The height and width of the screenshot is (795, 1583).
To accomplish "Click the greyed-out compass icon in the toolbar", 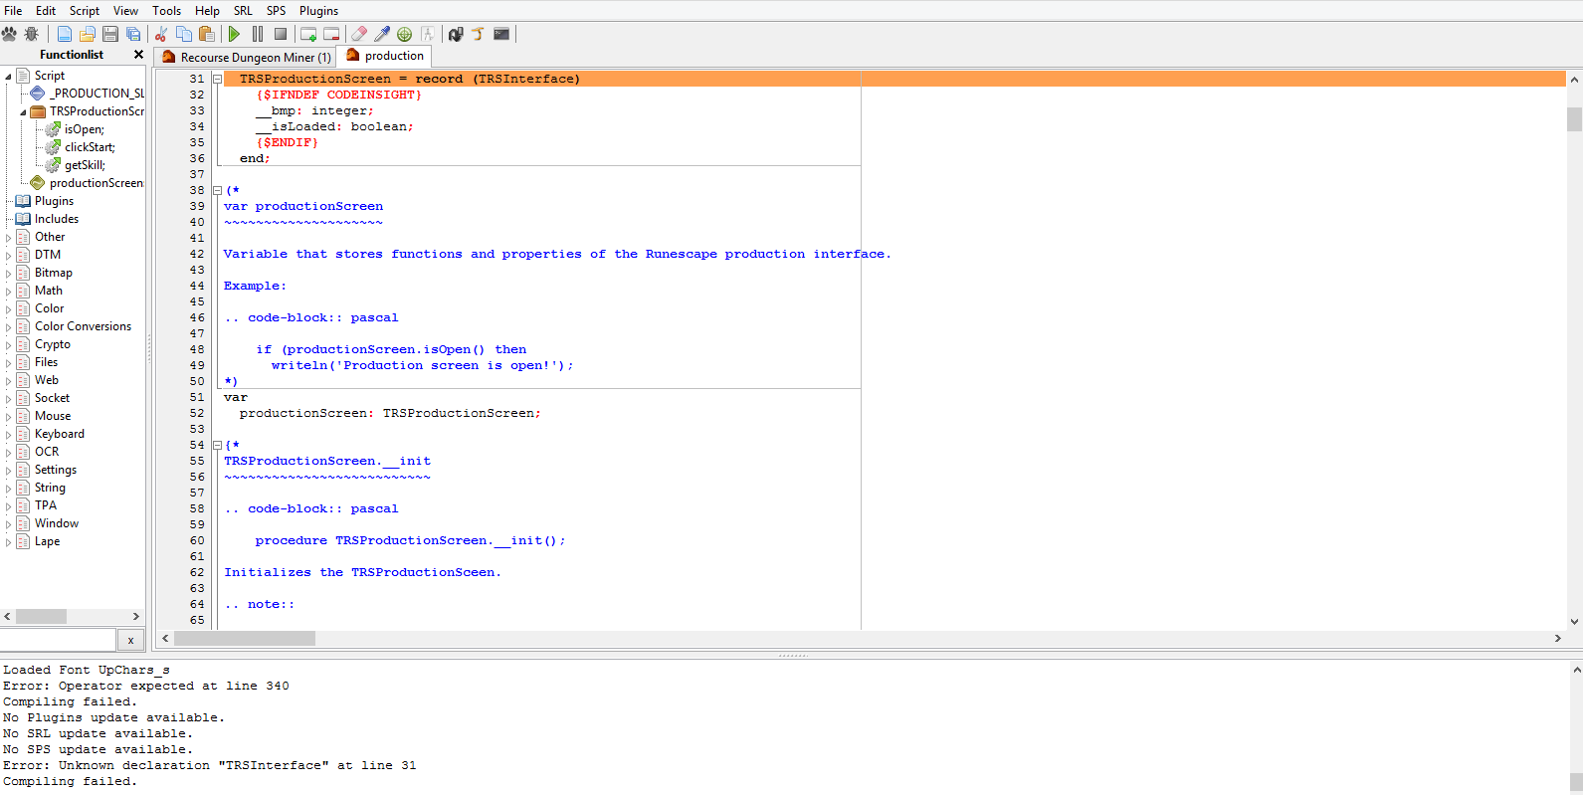I will coord(428,34).
